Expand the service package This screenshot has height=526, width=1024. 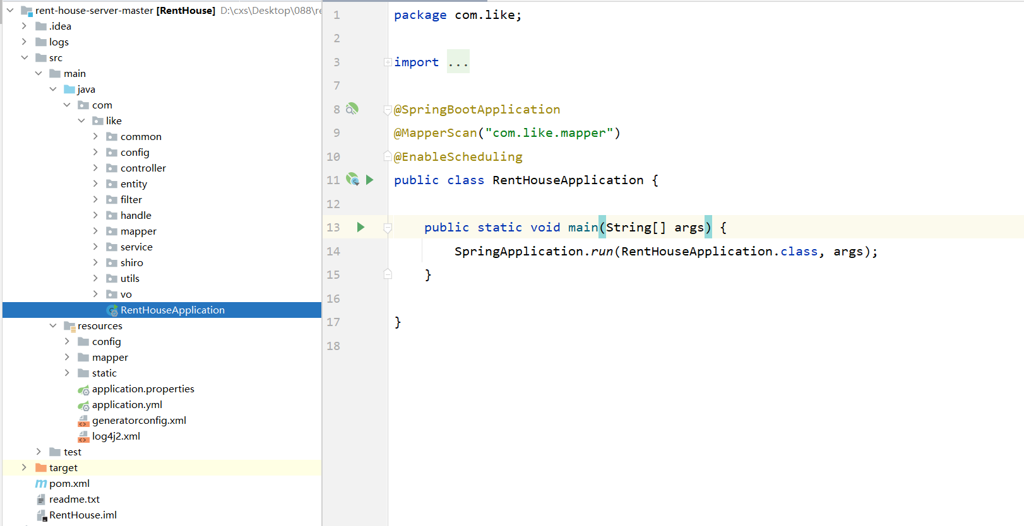pos(95,247)
